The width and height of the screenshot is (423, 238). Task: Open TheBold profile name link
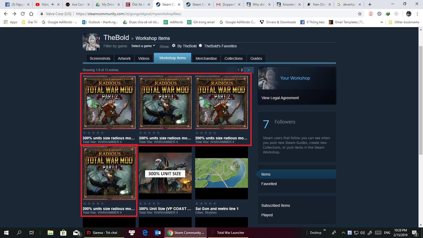116,38
